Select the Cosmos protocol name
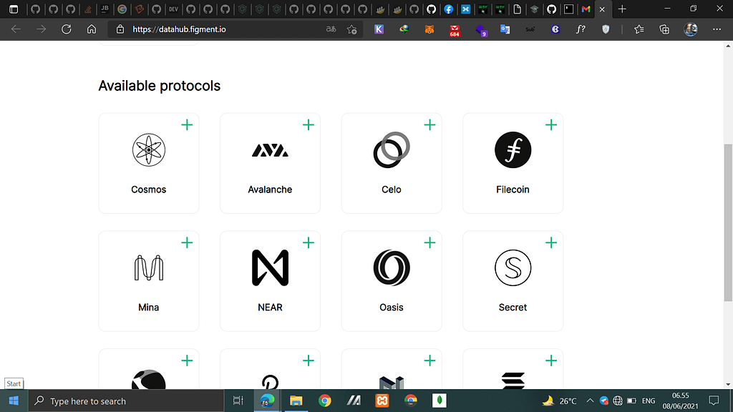Viewport: 733px width, 412px height. click(149, 190)
